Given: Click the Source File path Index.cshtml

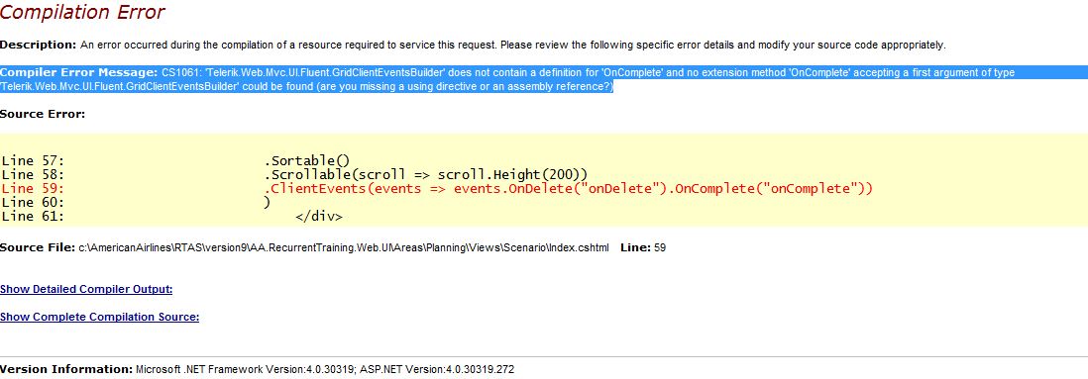Looking at the screenshot, I should 344,247.
